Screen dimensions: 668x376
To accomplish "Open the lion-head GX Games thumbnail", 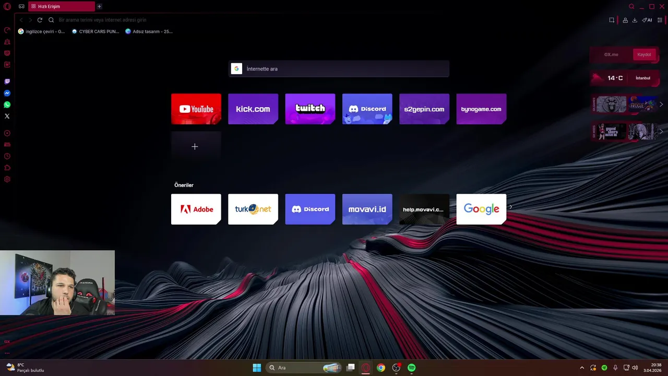I will point(611,104).
